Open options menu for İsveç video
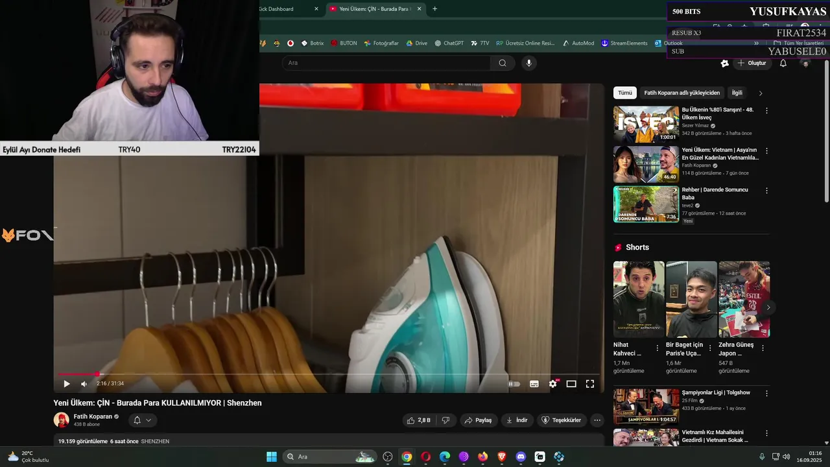The height and width of the screenshot is (467, 830). 766,111
